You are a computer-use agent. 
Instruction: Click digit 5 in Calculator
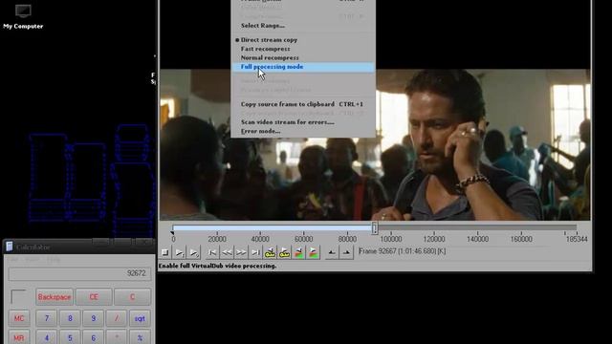70,337
